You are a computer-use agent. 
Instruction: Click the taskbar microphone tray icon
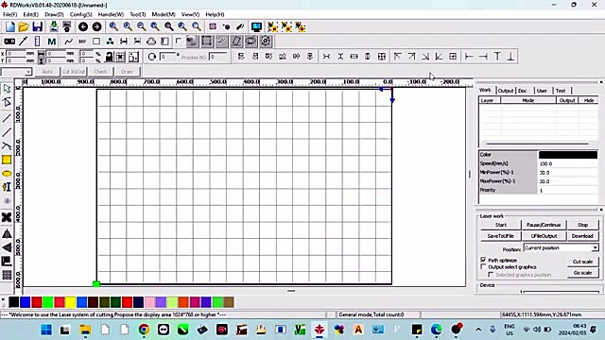(493, 330)
